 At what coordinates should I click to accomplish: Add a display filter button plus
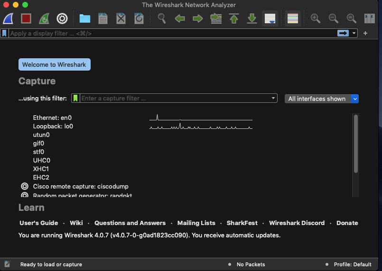pos(365,33)
